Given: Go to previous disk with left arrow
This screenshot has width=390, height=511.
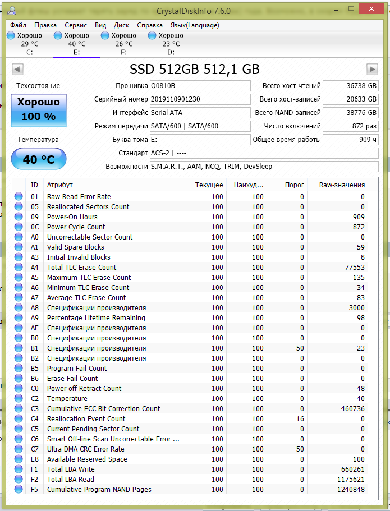Looking at the screenshot, I should (17, 69).
